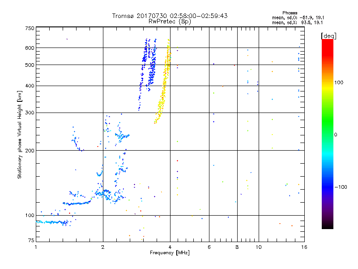358x269 pixels.
Task: Click the '10' x-axis tick label
Action: tap(259, 247)
